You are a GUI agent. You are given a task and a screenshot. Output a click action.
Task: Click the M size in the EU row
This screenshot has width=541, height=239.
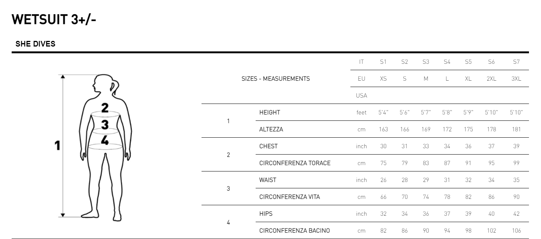pos(426,79)
